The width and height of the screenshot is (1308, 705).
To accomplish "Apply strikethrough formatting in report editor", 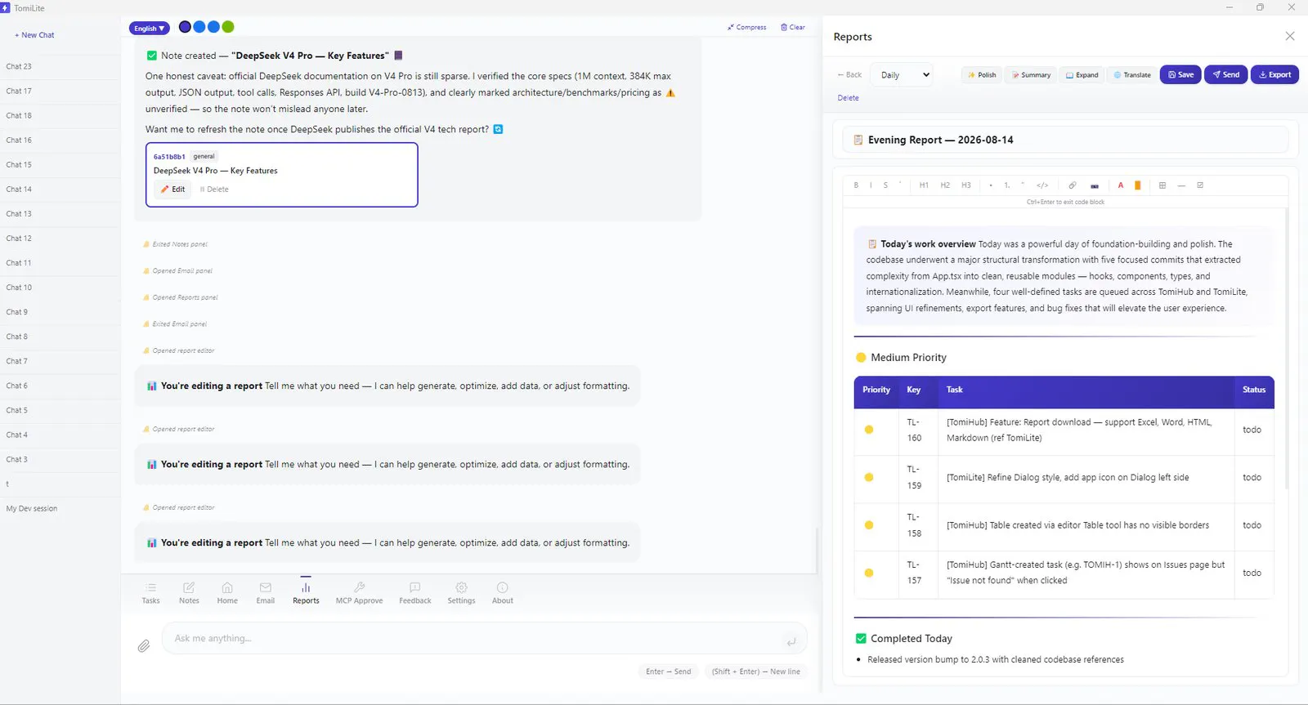I will point(885,185).
